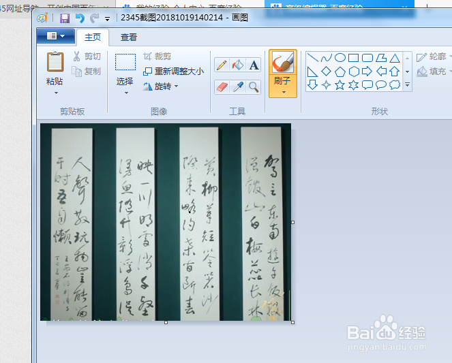The width and height of the screenshot is (452, 363).
Task: Click shapes gallery down arrow
Action: point(407,72)
